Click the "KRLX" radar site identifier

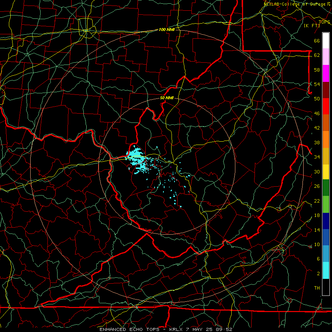tap(176, 329)
